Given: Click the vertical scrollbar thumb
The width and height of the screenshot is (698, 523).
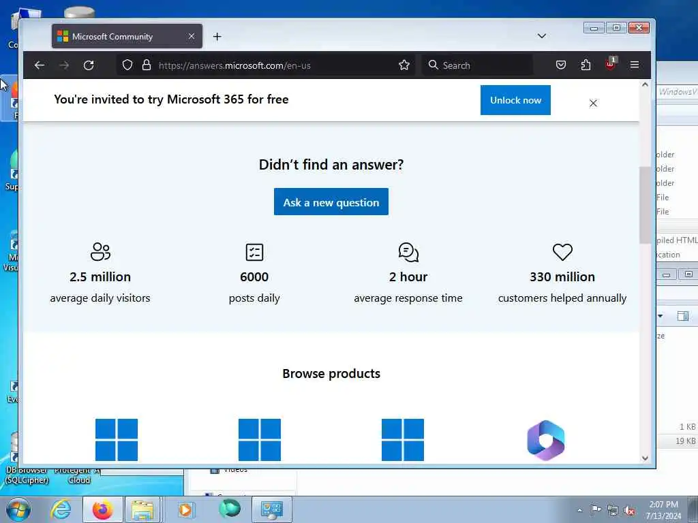Looking at the screenshot, I should (645, 205).
